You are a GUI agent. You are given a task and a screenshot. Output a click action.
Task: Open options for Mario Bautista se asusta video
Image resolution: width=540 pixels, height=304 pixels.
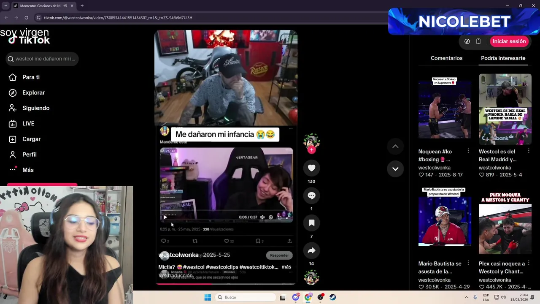point(468,263)
